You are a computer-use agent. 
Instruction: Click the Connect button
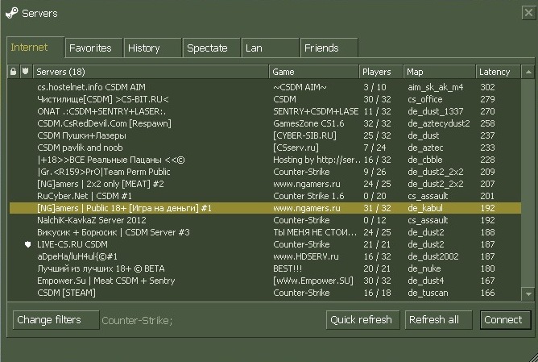point(506,320)
